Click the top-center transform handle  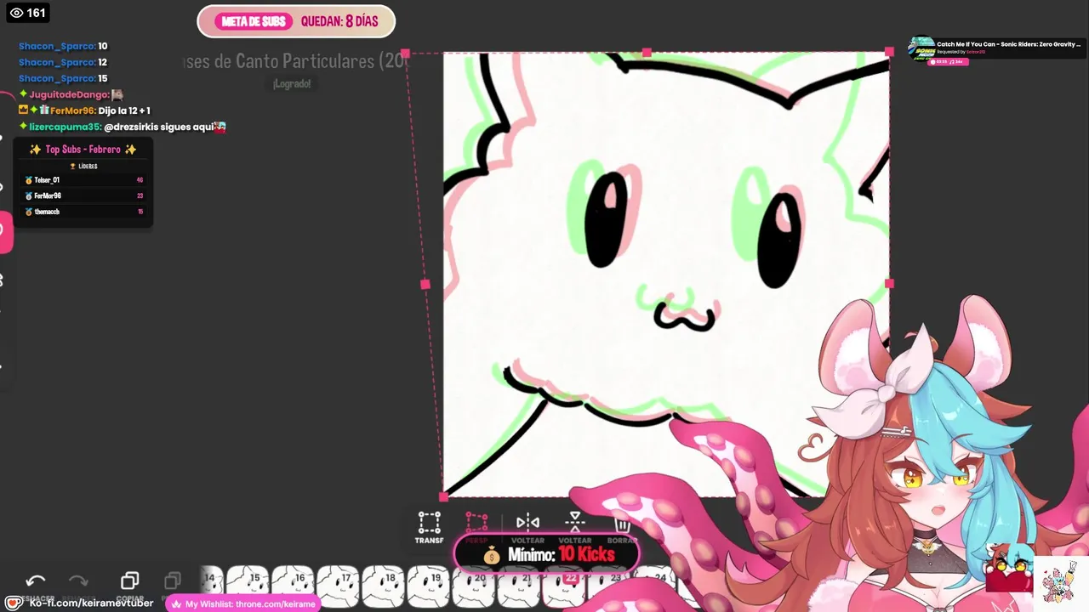[x=647, y=54]
